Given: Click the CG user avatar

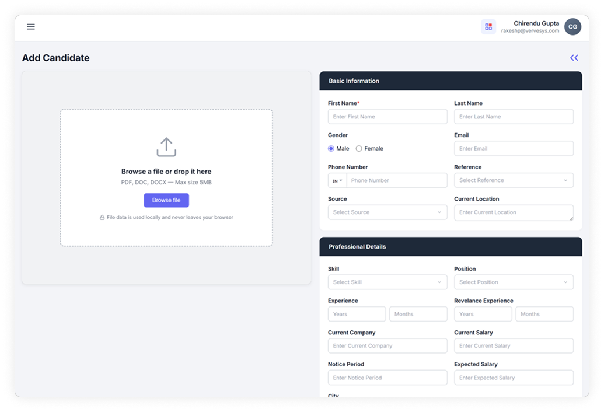Looking at the screenshot, I should pos(573,27).
